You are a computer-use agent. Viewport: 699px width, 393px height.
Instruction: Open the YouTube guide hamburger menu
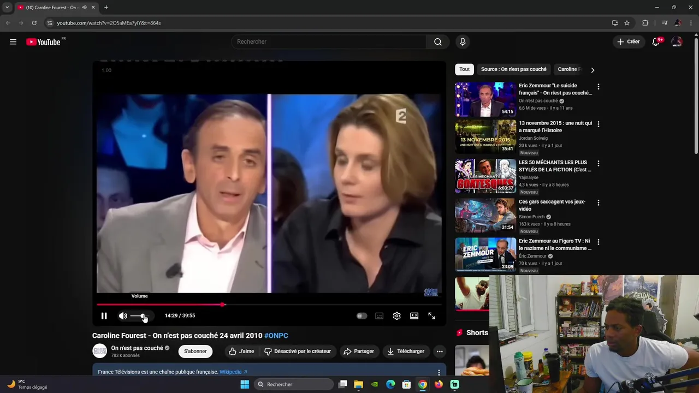click(x=13, y=42)
